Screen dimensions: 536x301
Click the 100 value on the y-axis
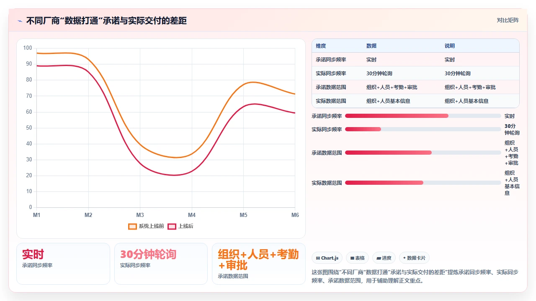tap(28, 48)
